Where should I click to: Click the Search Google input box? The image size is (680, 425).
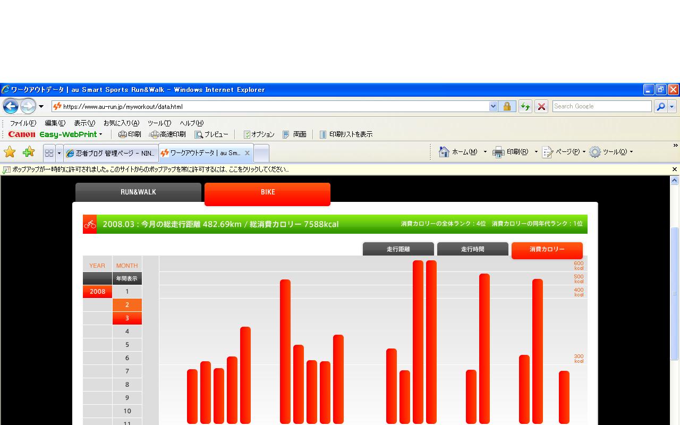click(602, 106)
